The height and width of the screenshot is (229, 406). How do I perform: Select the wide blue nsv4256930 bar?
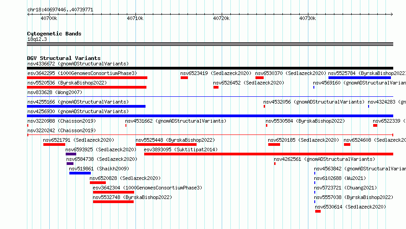click(210, 116)
